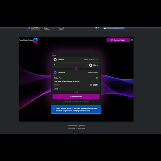Click the 'report abuse' link
The image size is (161, 161).
tap(80, 128)
